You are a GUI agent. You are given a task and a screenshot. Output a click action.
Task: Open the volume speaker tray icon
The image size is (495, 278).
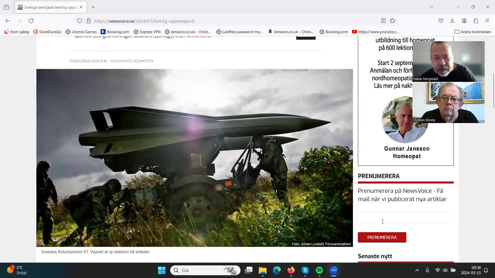coord(445,270)
